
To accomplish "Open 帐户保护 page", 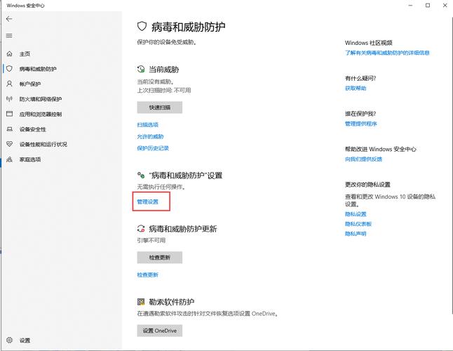I will coord(30,84).
